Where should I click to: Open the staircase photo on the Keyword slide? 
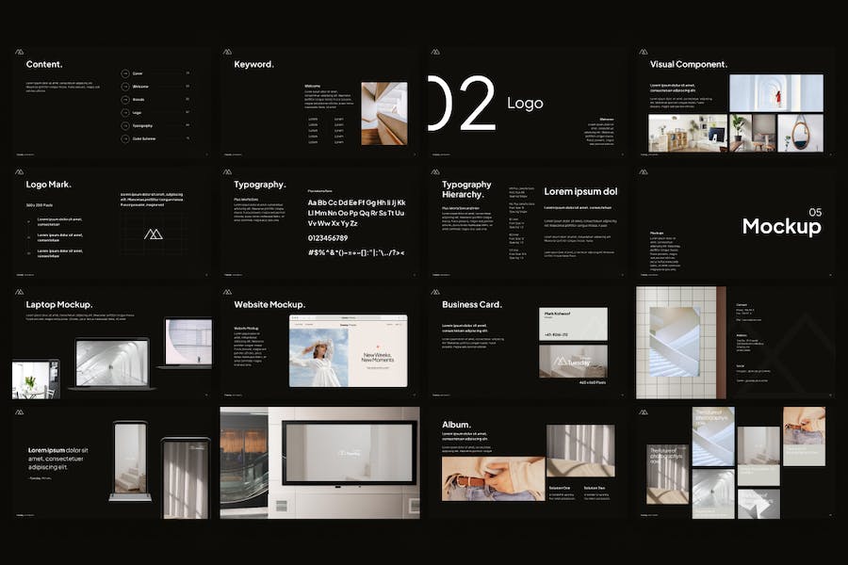tap(384, 114)
